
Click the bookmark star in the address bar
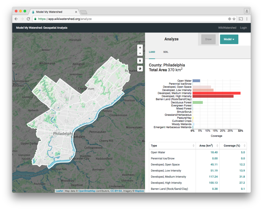[x=234, y=19]
